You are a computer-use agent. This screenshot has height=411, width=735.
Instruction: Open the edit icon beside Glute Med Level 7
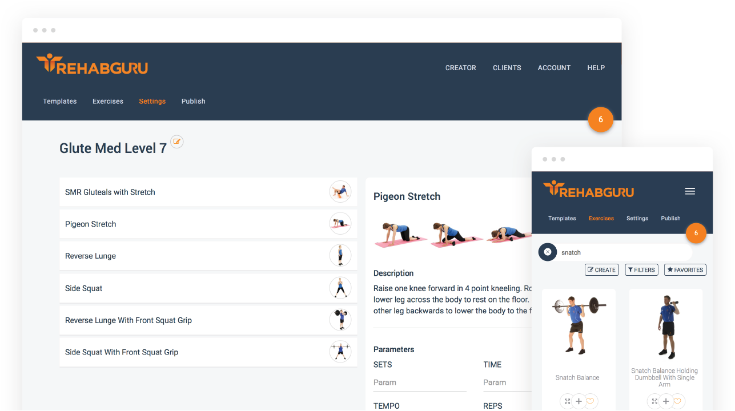click(x=177, y=142)
